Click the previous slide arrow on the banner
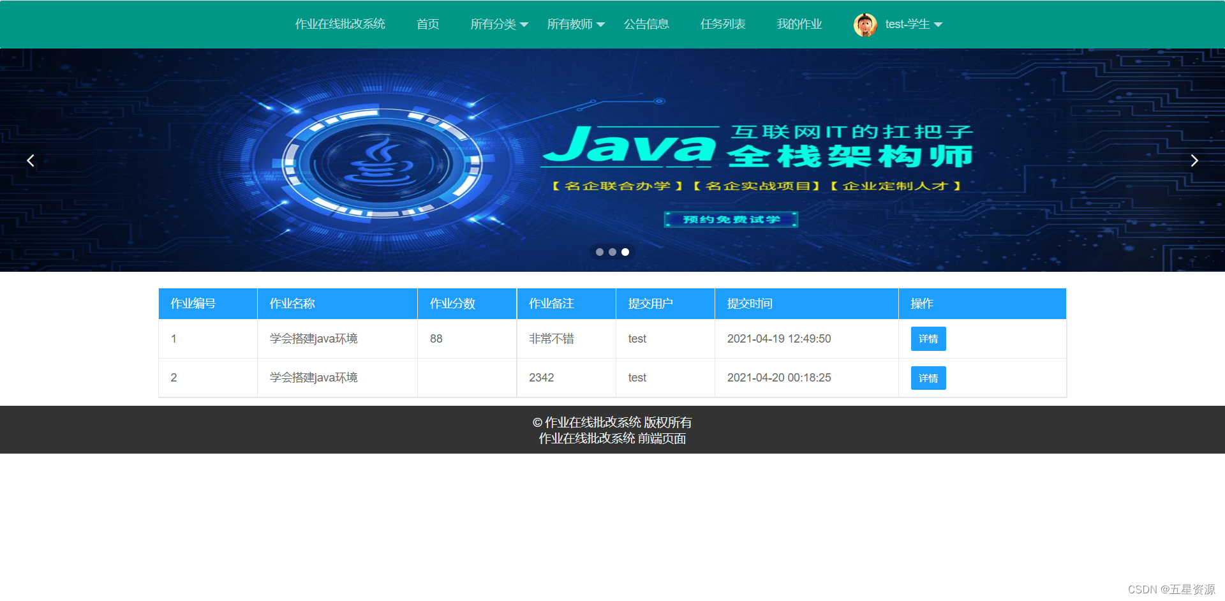 click(30, 161)
